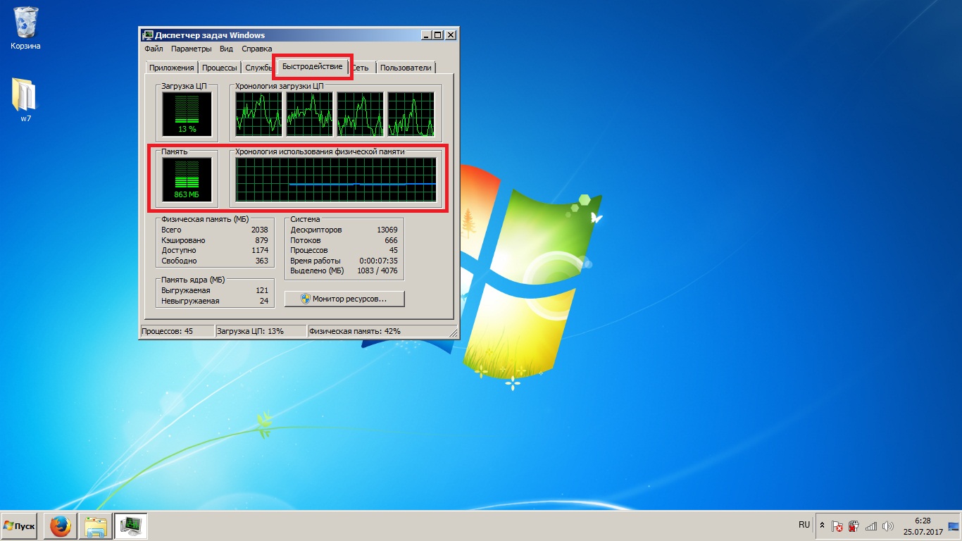
Task: Open the Справка menu
Action: click(257, 49)
